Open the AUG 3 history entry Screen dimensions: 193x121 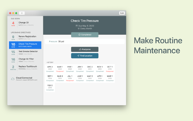pos(60,78)
